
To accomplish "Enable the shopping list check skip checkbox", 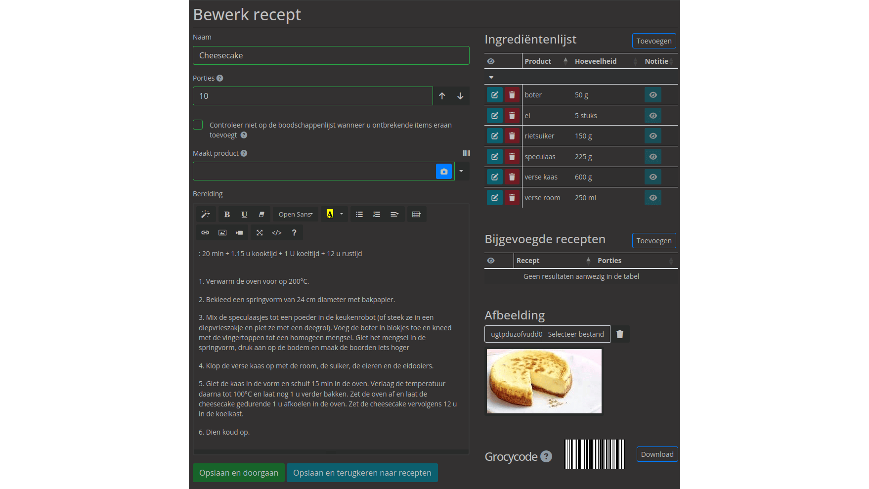I will click(x=198, y=125).
